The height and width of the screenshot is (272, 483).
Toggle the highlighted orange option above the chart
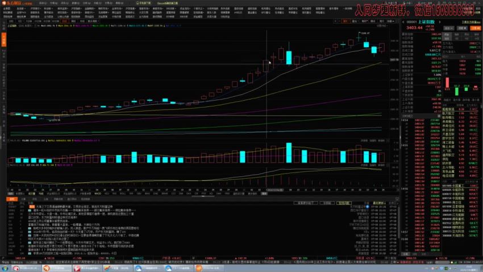tap(346, 21)
